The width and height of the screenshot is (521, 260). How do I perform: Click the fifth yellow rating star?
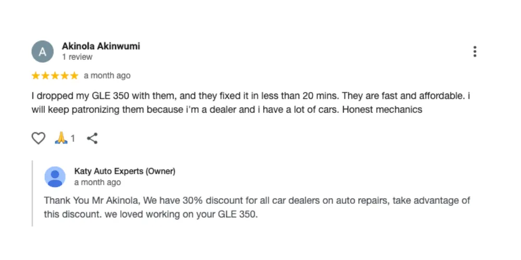[x=74, y=76]
